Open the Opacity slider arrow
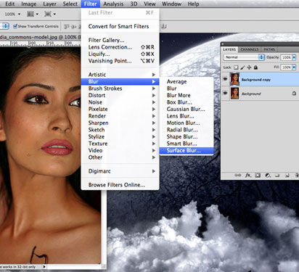This screenshot has width=299, height=272. tap(294, 57)
